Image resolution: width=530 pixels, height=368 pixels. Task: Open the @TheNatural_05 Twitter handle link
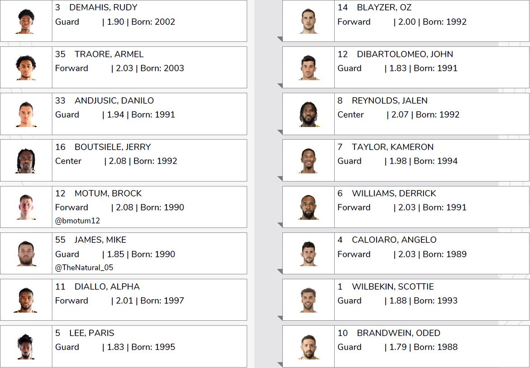click(x=84, y=268)
